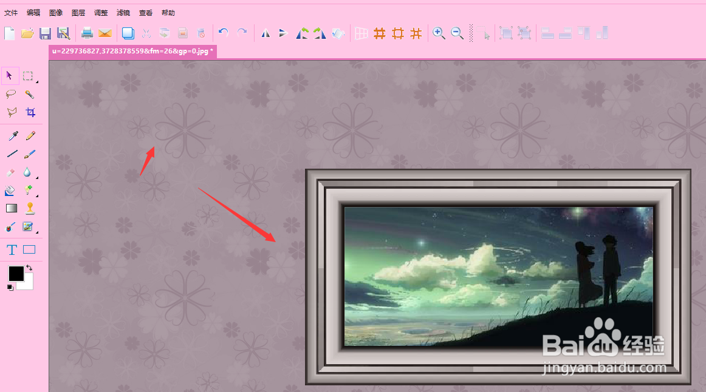Expand the blur tool options arrow

pos(37,178)
